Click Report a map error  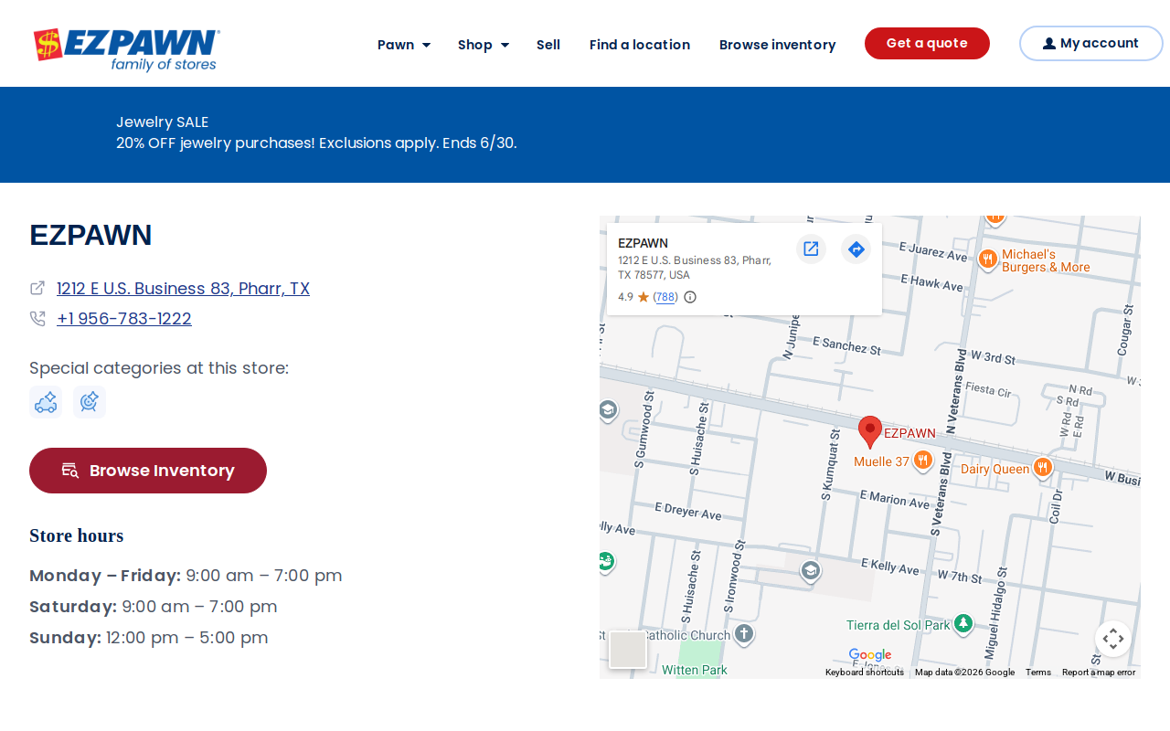[x=1099, y=673]
